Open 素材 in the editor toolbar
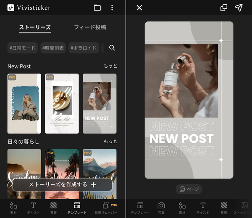252x218 pixels. coord(182,208)
